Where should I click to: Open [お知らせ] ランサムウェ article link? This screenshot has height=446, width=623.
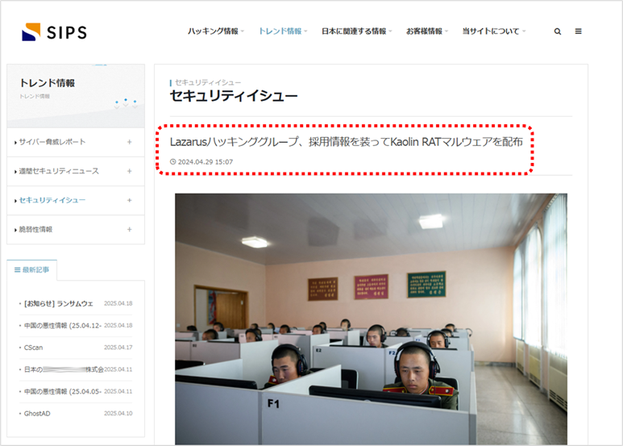pyautogui.click(x=58, y=304)
